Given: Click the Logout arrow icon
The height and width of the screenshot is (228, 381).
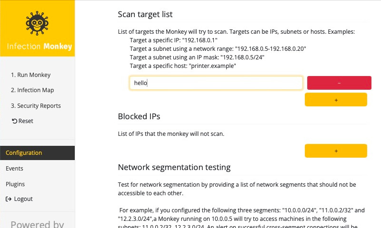Looking at the screenshot, I should (8, 199).
